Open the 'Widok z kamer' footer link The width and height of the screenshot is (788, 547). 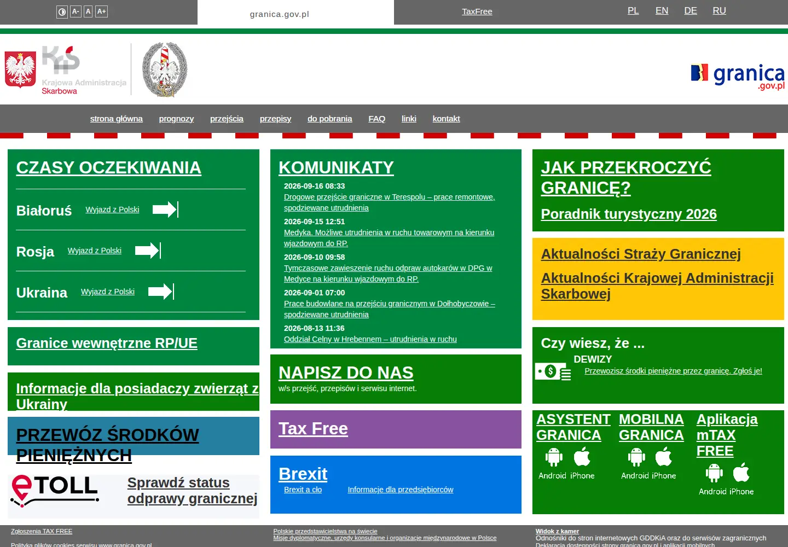pos(557,531)
